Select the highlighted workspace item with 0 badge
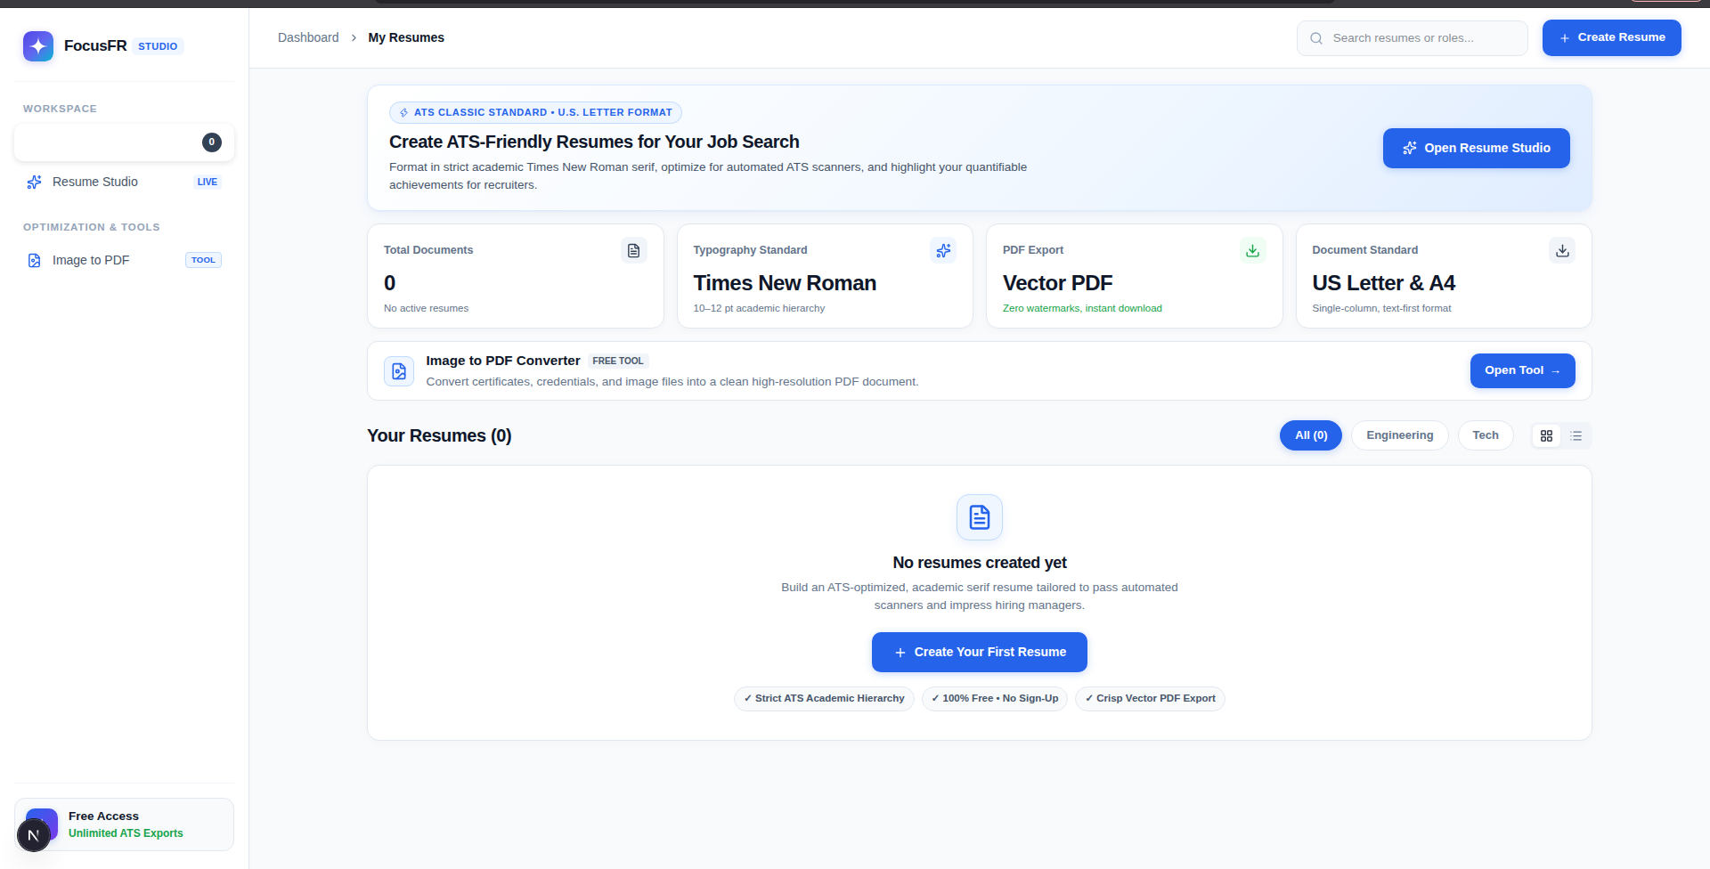This screenshot has height=869, width=1710. pyautogui.click(x=124, y=142)
